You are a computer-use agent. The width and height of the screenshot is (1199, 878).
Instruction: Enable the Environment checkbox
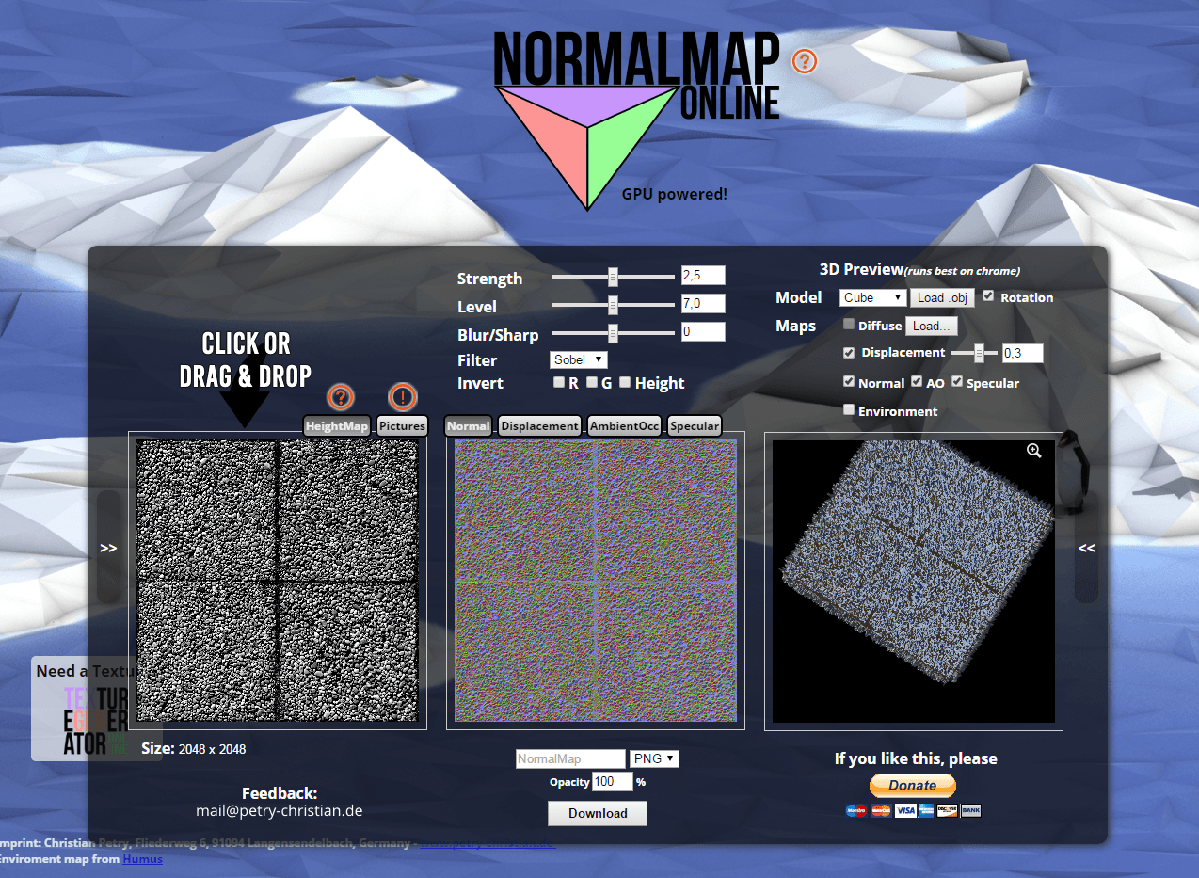click(849, 409)
